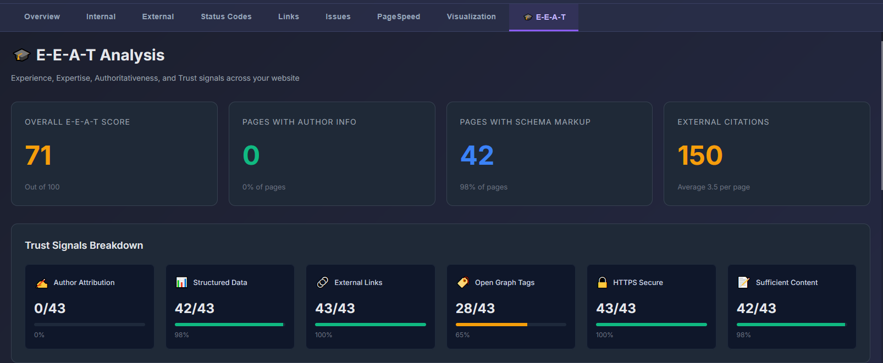Go to the Status Codes tab
883x363 pixels.
point(226,17)
